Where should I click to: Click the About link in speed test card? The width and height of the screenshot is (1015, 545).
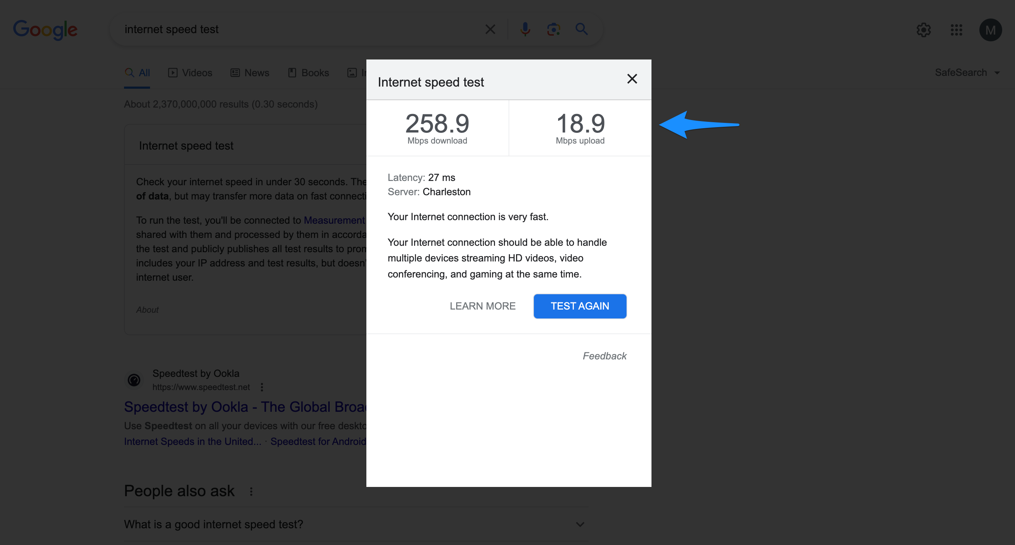[147, 310]
